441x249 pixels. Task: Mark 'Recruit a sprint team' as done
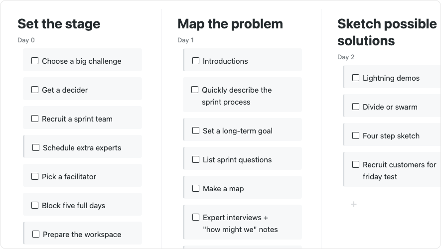[x=35, y=119]
